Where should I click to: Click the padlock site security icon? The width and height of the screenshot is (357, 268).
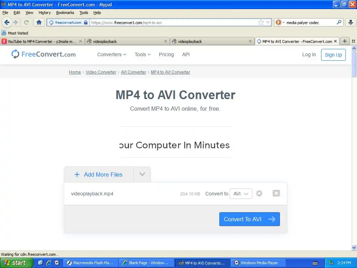86,22
